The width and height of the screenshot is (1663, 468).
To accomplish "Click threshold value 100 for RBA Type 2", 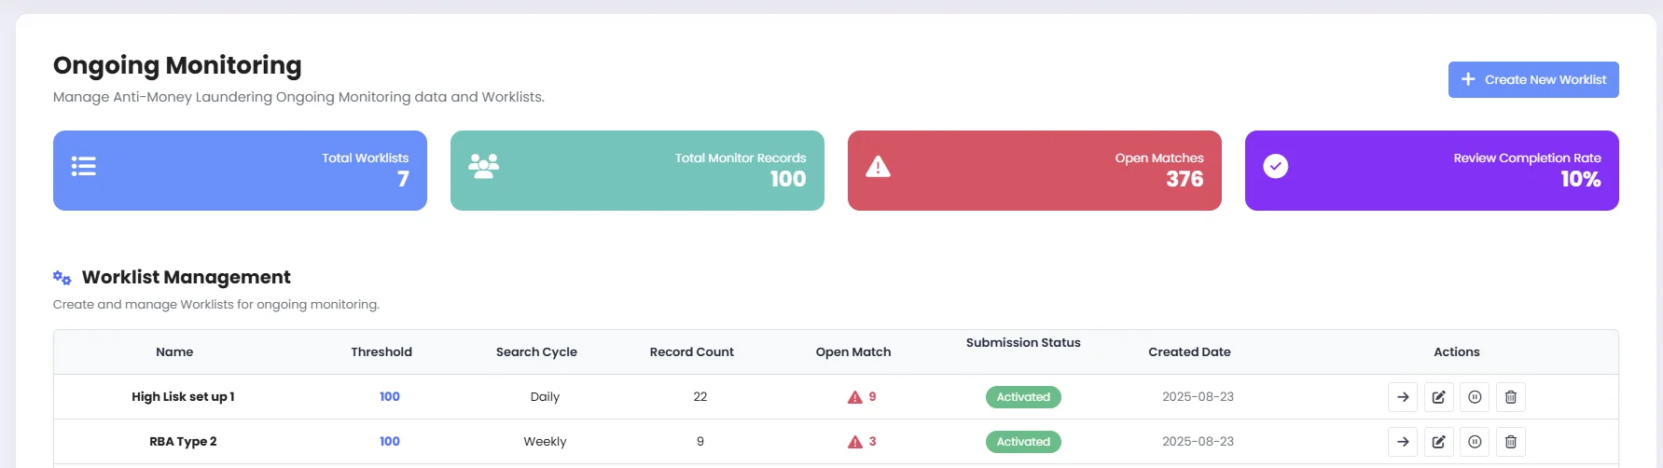I will point(390,442).
